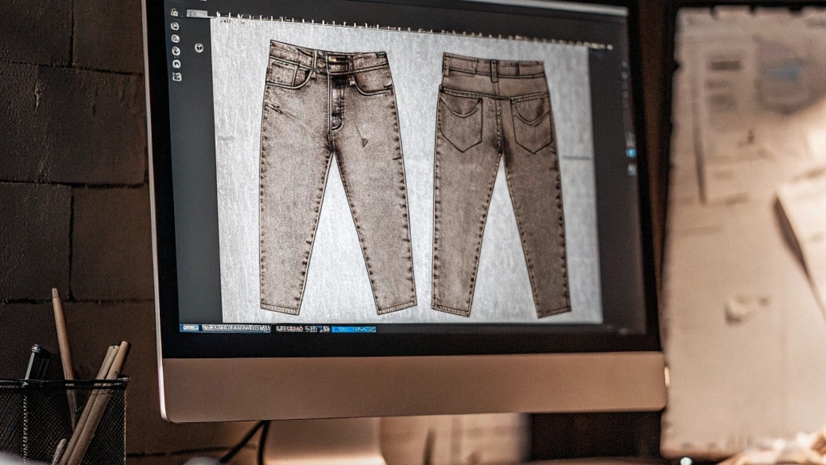Select the Lasso tool icon in the toolbar
The width and height of the screenshot is (826, 465).
tap(175, 26)
